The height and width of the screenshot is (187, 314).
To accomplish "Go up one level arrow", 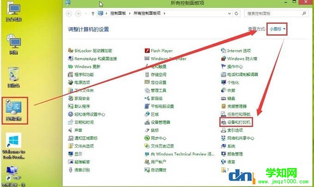I will click(x=93, y=13).
